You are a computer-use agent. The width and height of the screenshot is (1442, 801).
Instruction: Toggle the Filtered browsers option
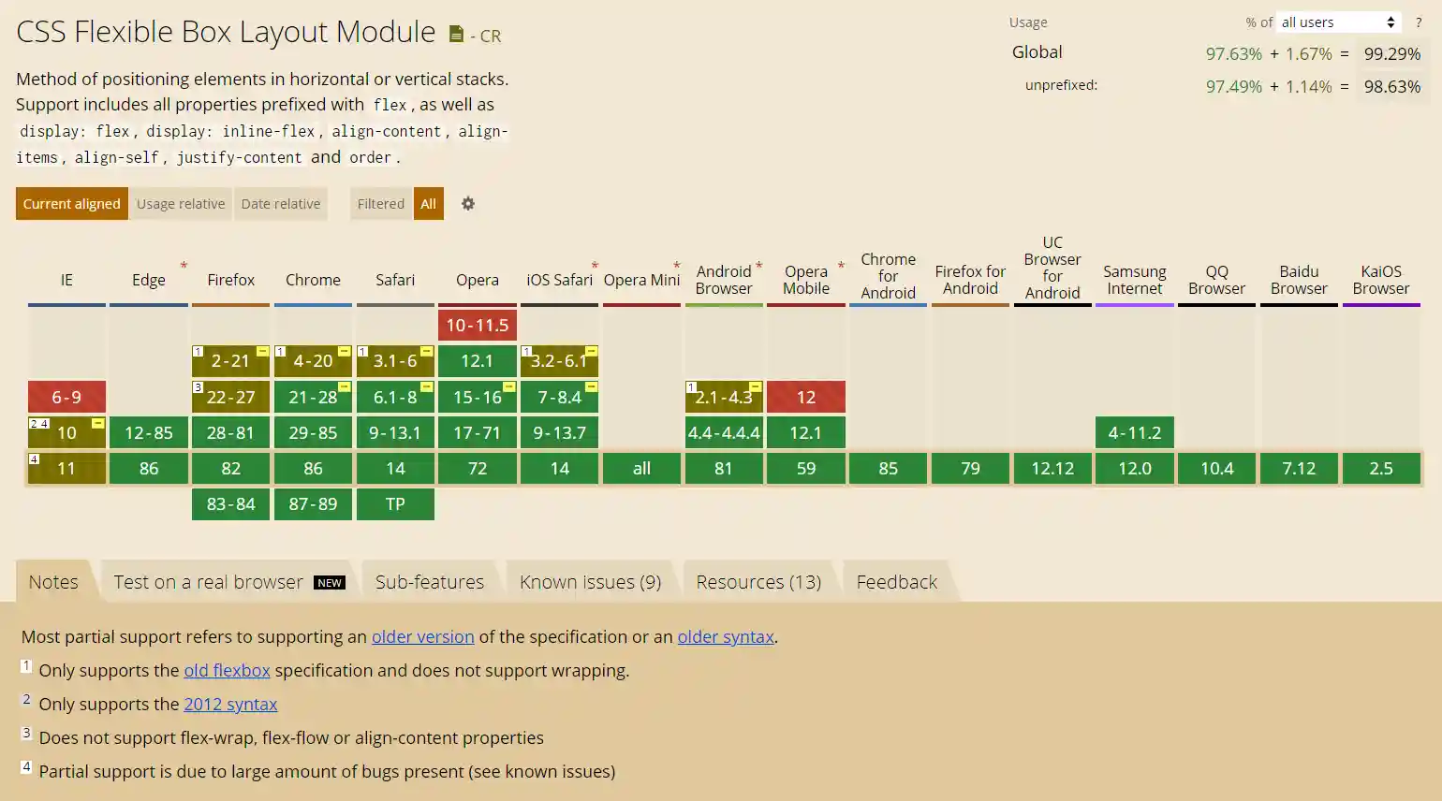[380, 204]
